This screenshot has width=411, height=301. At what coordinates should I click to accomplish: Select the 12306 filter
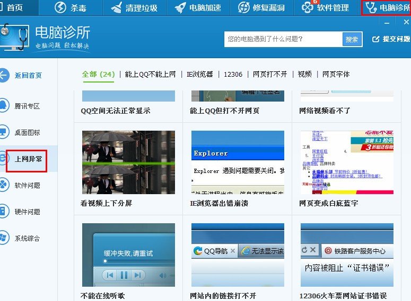coord(233,75)
